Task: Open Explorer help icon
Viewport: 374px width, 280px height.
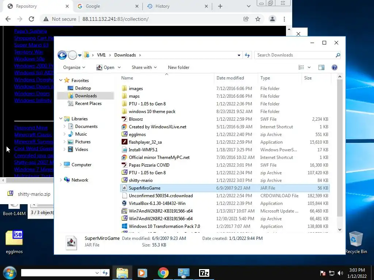Action: click(335, 67)
